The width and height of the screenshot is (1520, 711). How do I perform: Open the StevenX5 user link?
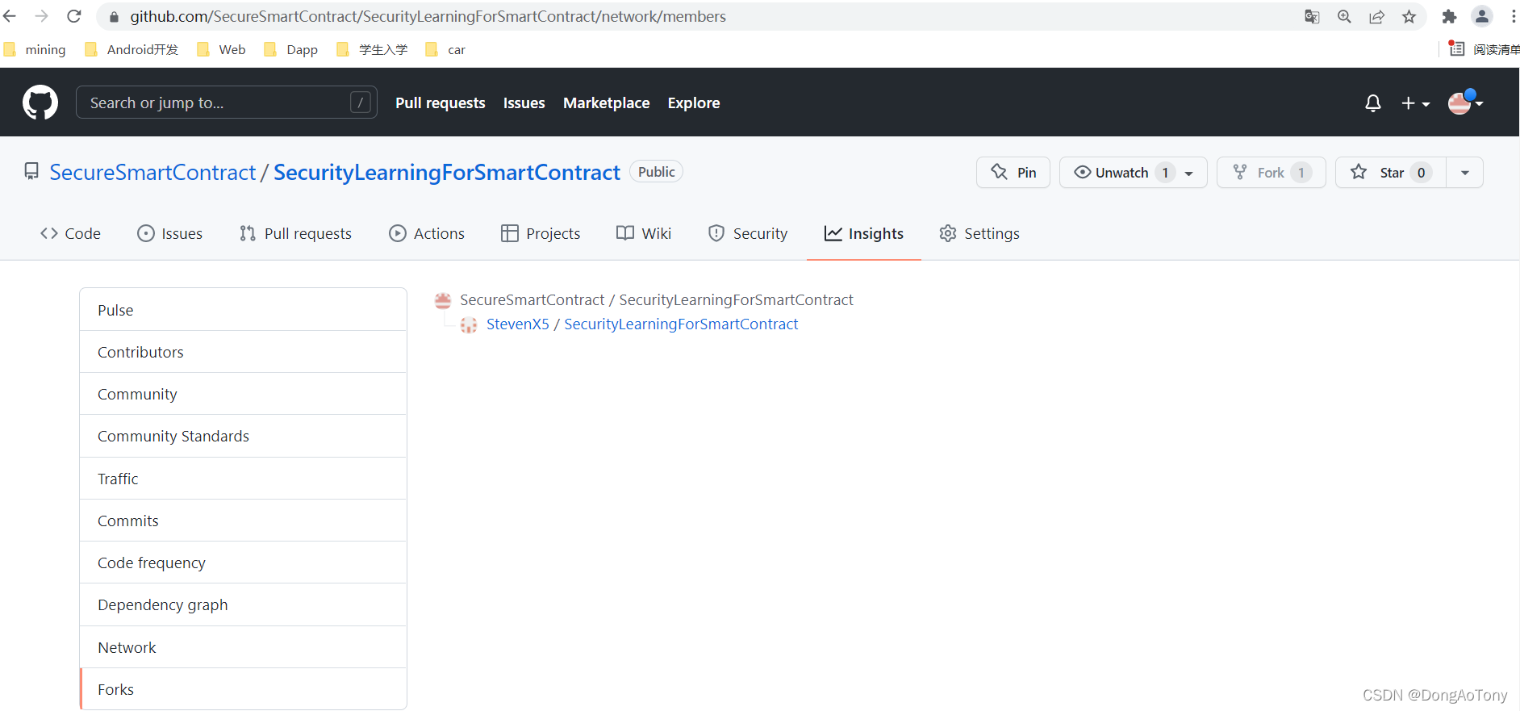coord(518,324)
